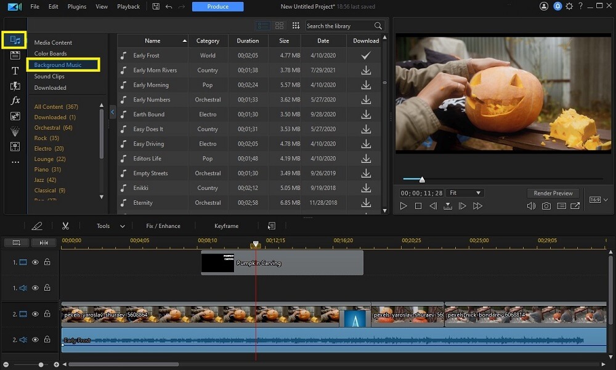Screen dimensions: 616x370
Task: Open the Audio Mixing Room icon
Action: (15, 147)
